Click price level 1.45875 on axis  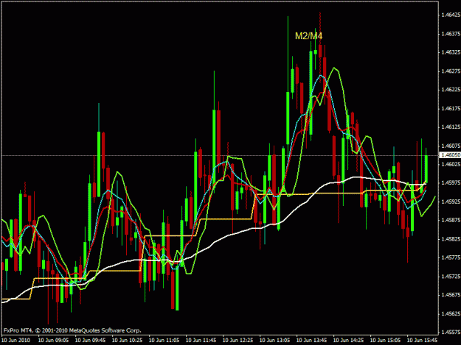point(451,220)
